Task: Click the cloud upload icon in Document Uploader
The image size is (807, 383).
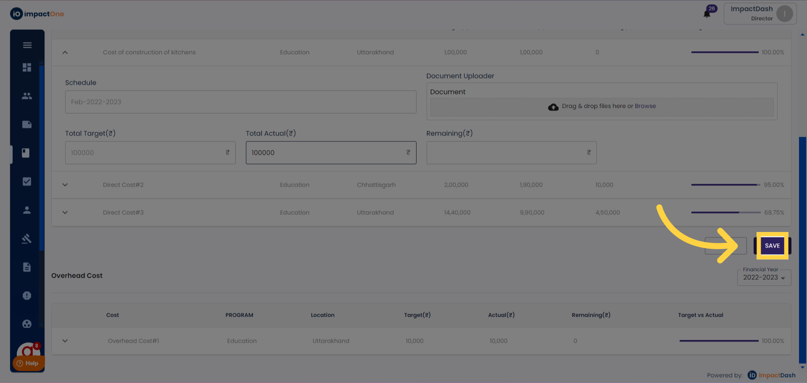Action: pyautogui.click(x=553, y=107)
